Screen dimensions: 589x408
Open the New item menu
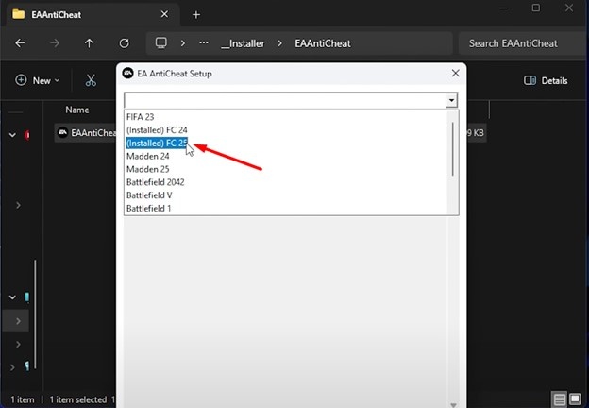click(x=37, y=80)
